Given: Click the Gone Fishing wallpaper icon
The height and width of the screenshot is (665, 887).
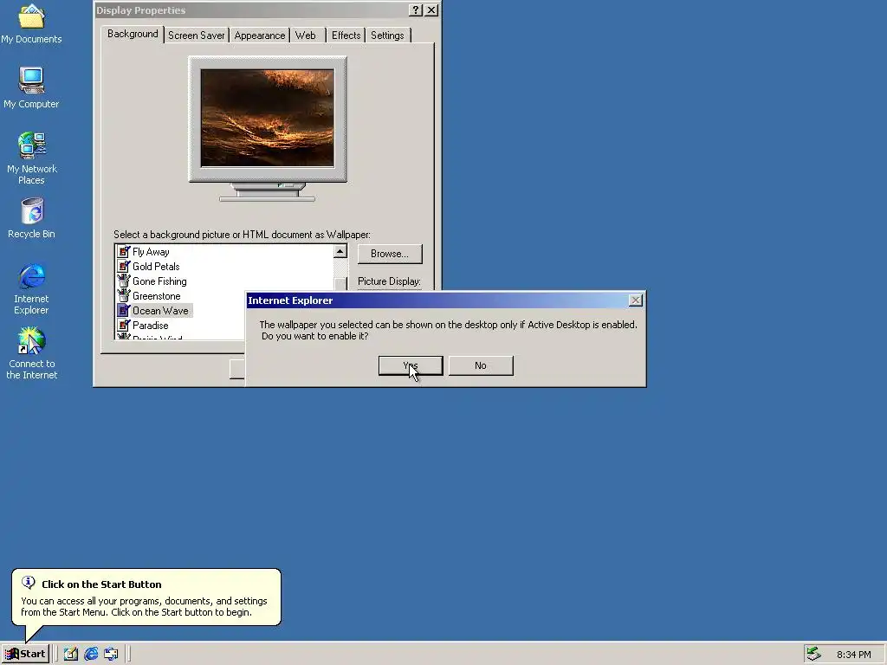Looking at the screenshot, I should pyautogui.click(x=123, y=281).
